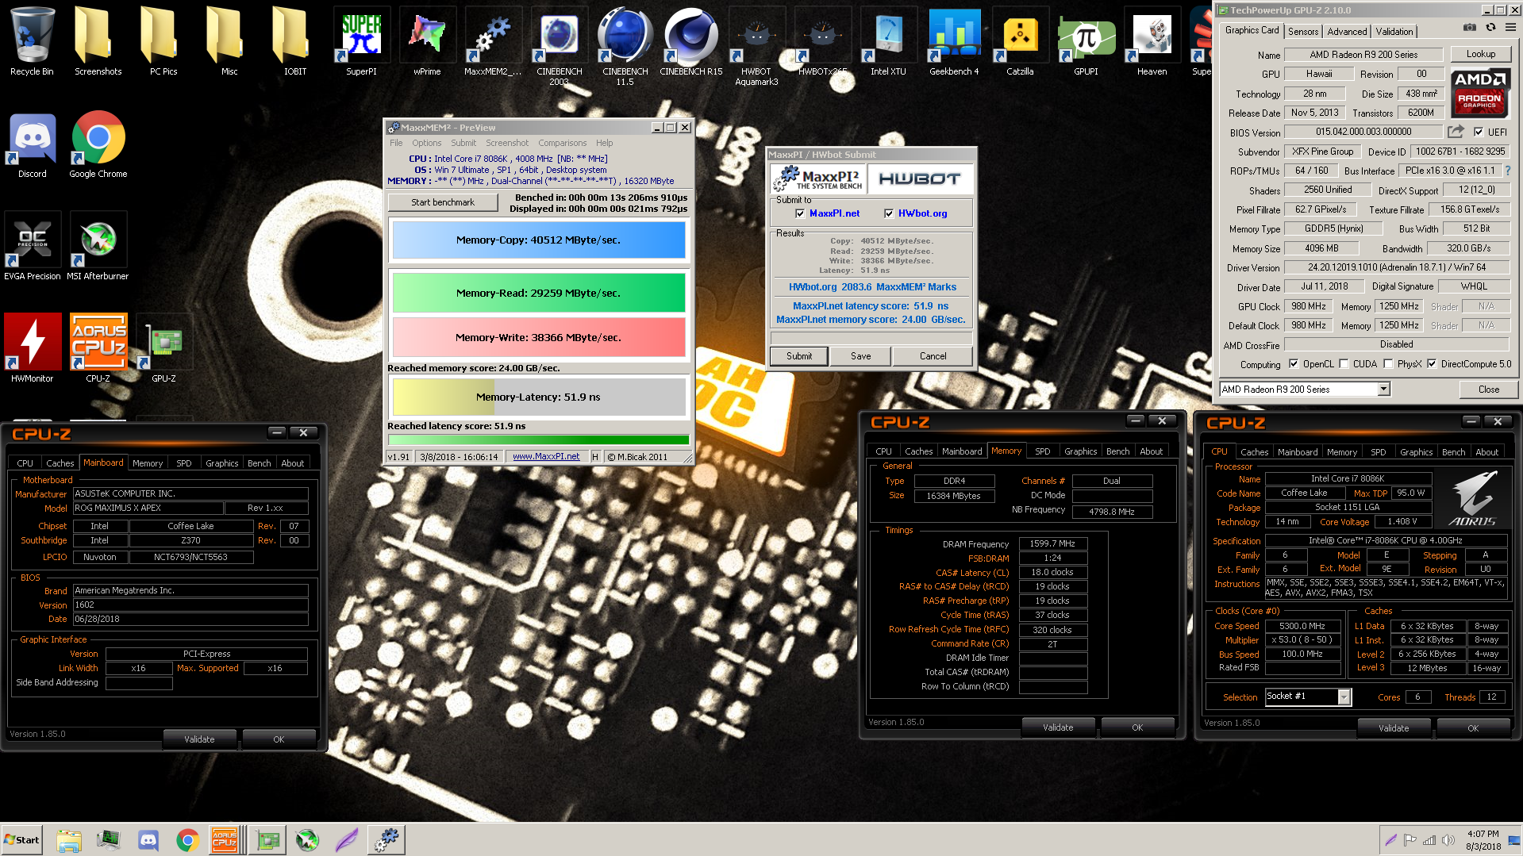Open the EVGA Precision desktop icon
This screenshot has width=1523, height=856.
(x=32, y=247)
